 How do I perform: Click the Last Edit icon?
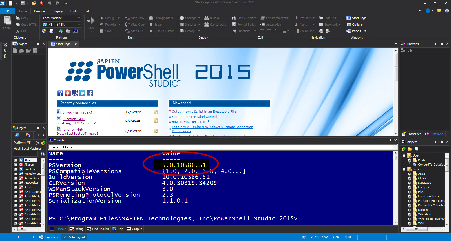point(321,18)
